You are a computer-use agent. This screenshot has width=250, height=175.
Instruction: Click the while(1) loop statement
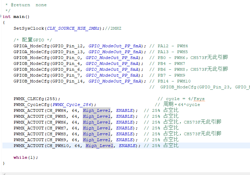click(x=26, y=157)
